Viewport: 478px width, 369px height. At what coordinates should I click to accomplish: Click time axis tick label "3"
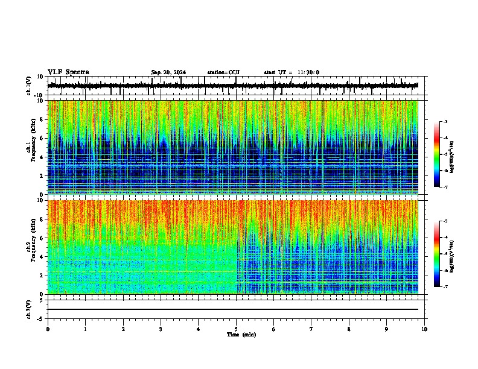click(x=161, y=329)
